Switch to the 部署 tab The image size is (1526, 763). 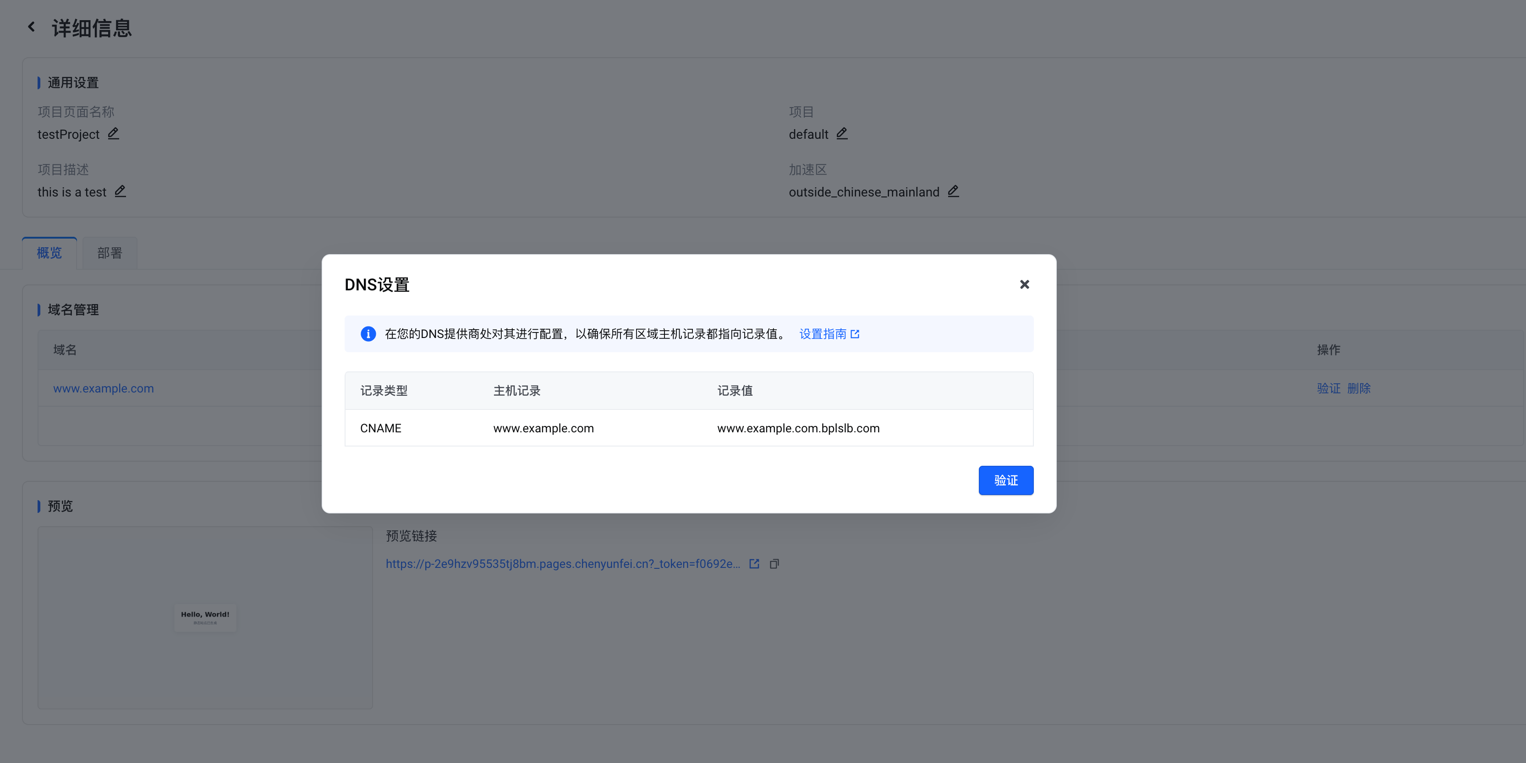tap(110, 253)
